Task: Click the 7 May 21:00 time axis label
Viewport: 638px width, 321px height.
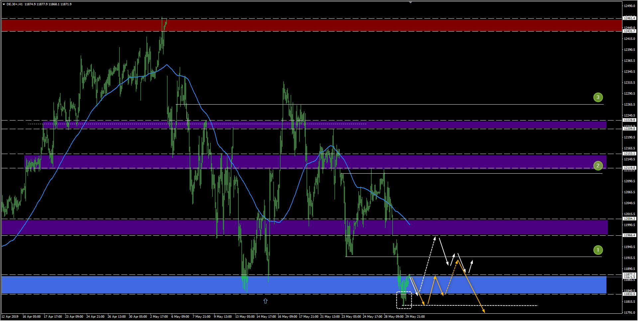Action: coord(202,317)
